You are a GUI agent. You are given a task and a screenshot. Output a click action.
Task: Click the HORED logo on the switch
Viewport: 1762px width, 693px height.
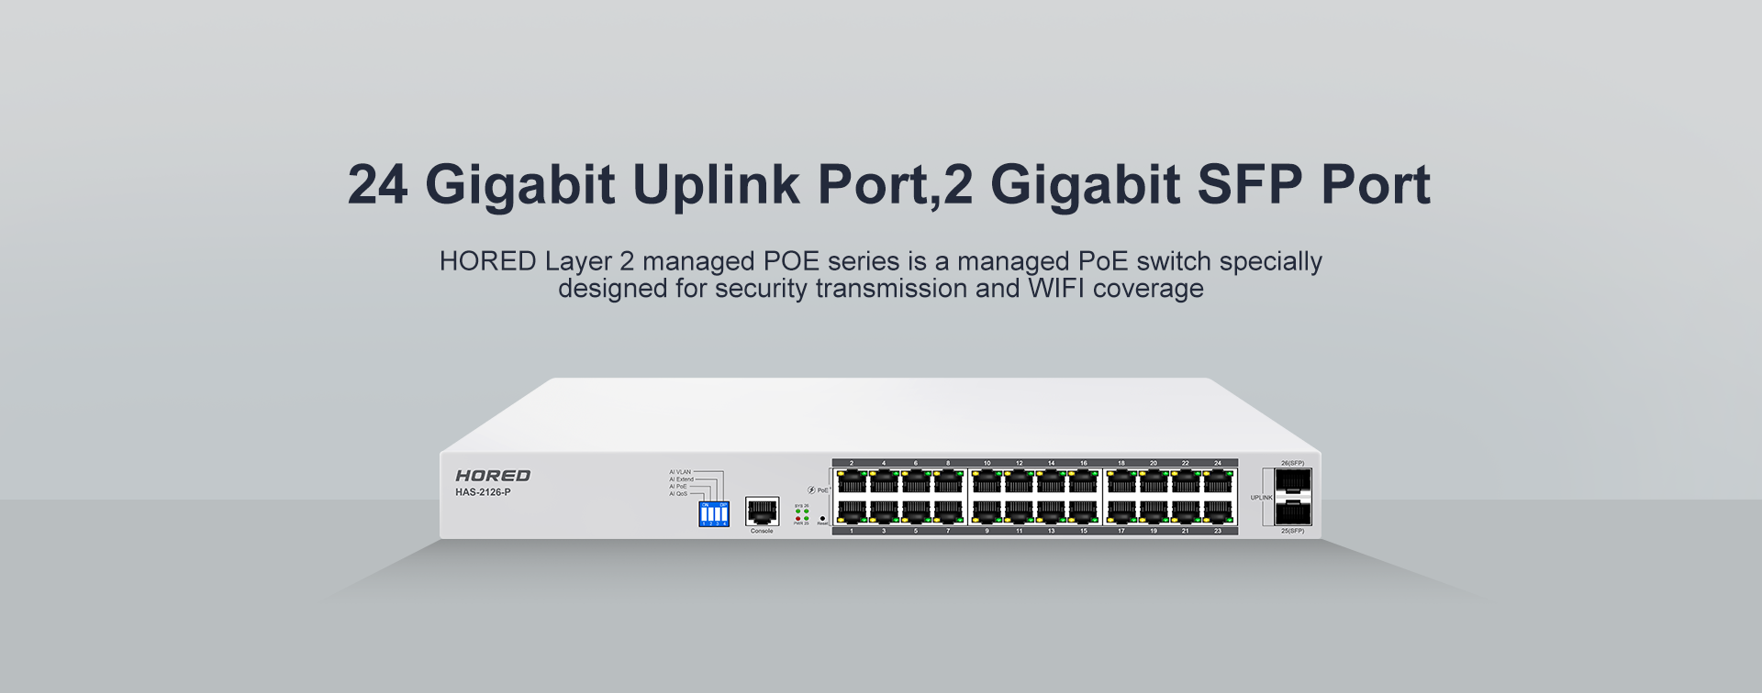pyautogui.click(x=493, y=476)
